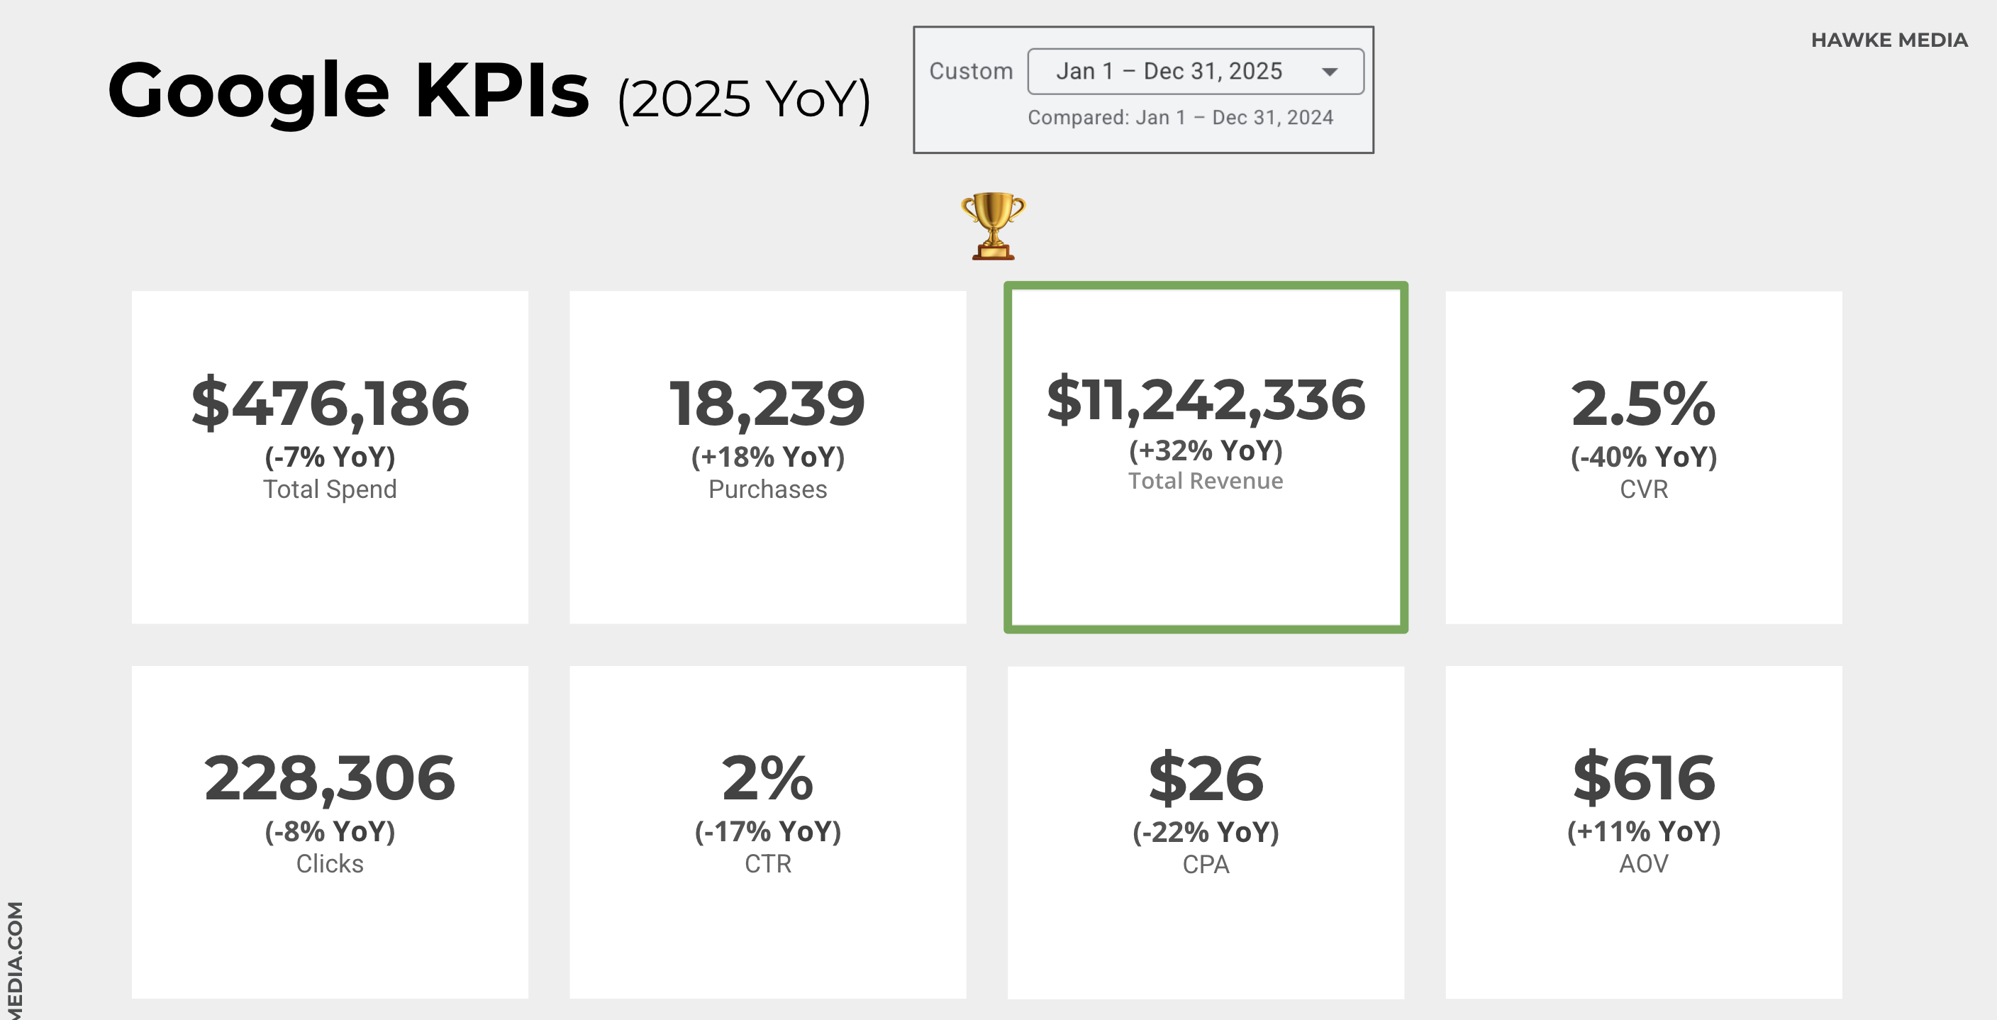The height and width of the screenshot is (1020, 1997).
Task: Select the Clicks scorecard
Action: [330, 831]
